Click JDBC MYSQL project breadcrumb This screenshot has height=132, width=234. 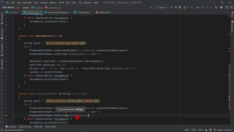8,7
